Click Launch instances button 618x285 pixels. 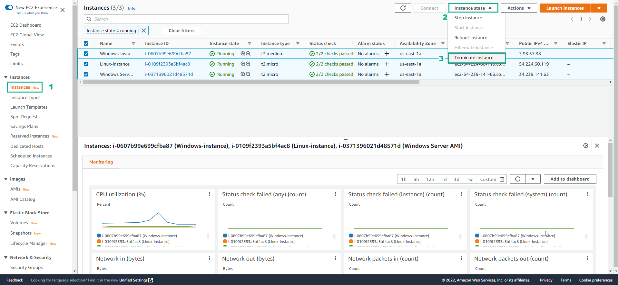click(565, 8)
